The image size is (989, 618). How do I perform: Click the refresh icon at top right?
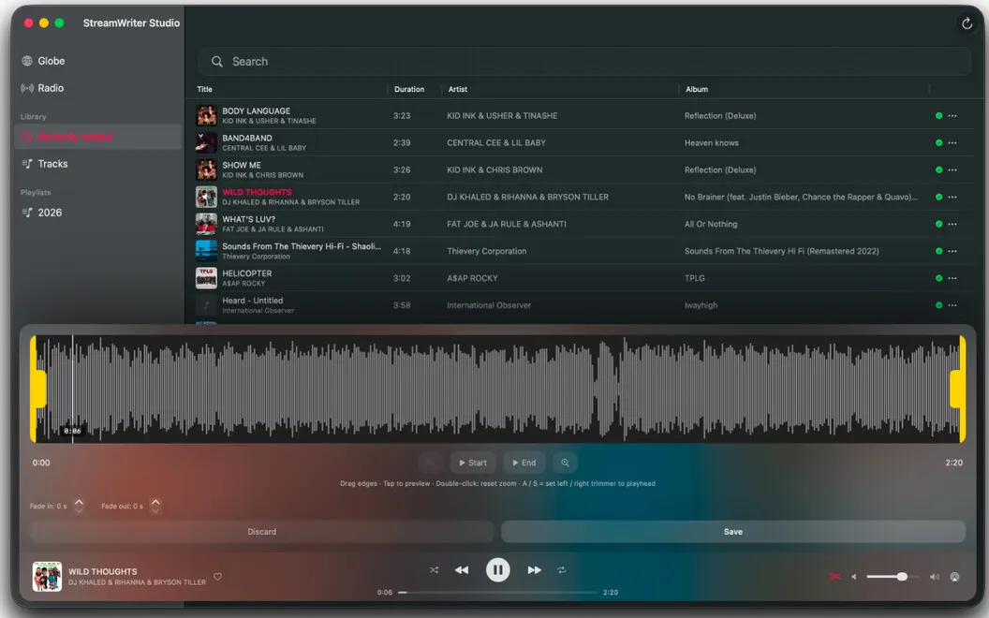point(967,23)
